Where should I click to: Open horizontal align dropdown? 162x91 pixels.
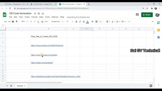(108, 21)
